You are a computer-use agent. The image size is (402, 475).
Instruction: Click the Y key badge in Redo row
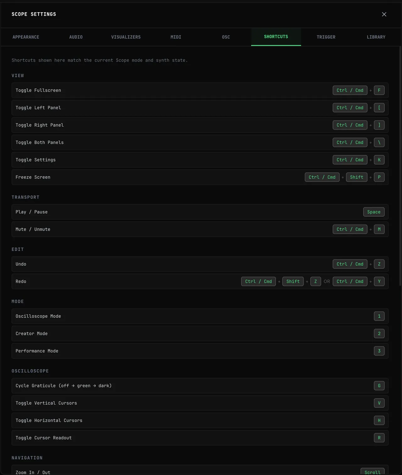(x=379, y=281)
